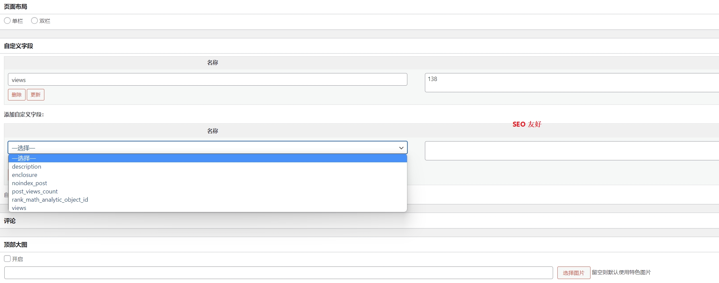Click the top banner image URL field
The image size is (719, 283).
click(x=278, y=273)
